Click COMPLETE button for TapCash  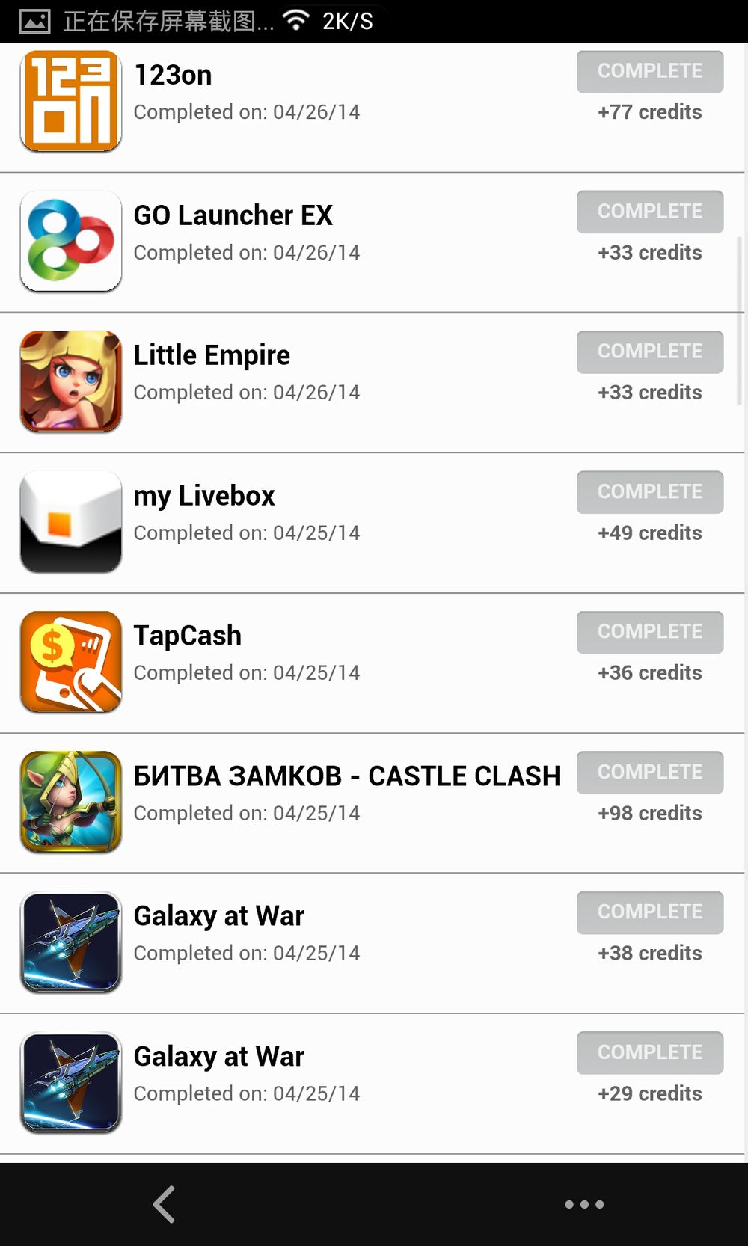click(x=650, y=632)
